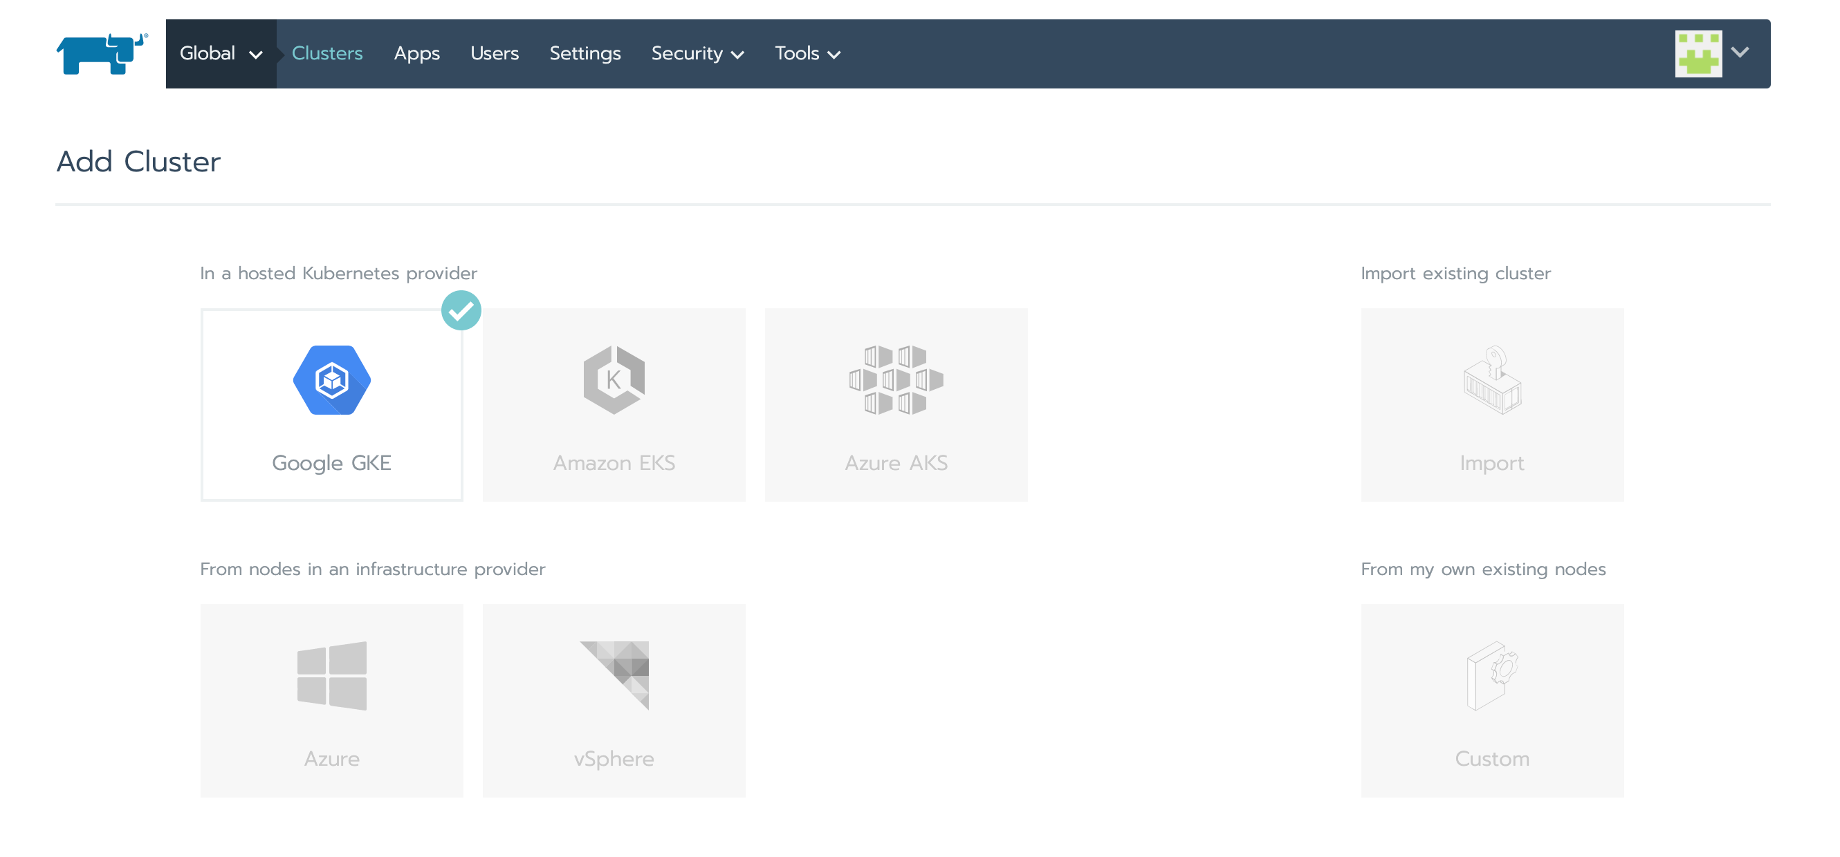Expand the Global scope dropdown
Viewport: 1840px width, 857px height.
point(221,53)
